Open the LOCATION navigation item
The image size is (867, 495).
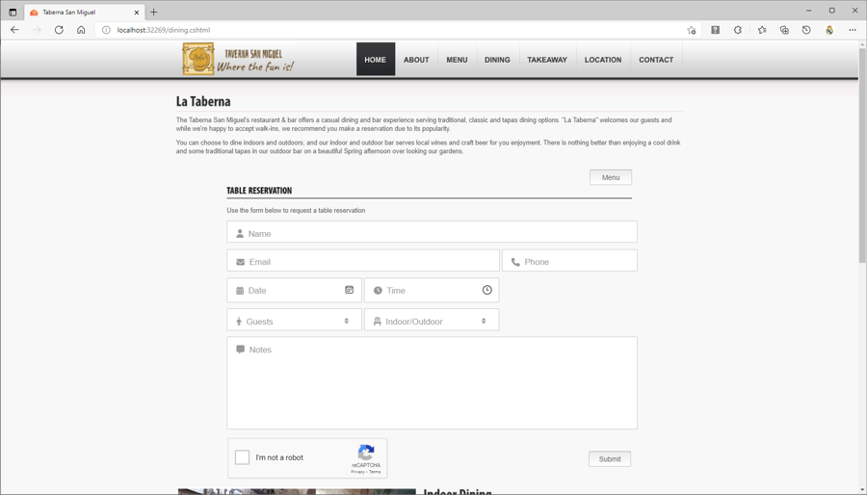pyautogui.click(x=603, y=59)
